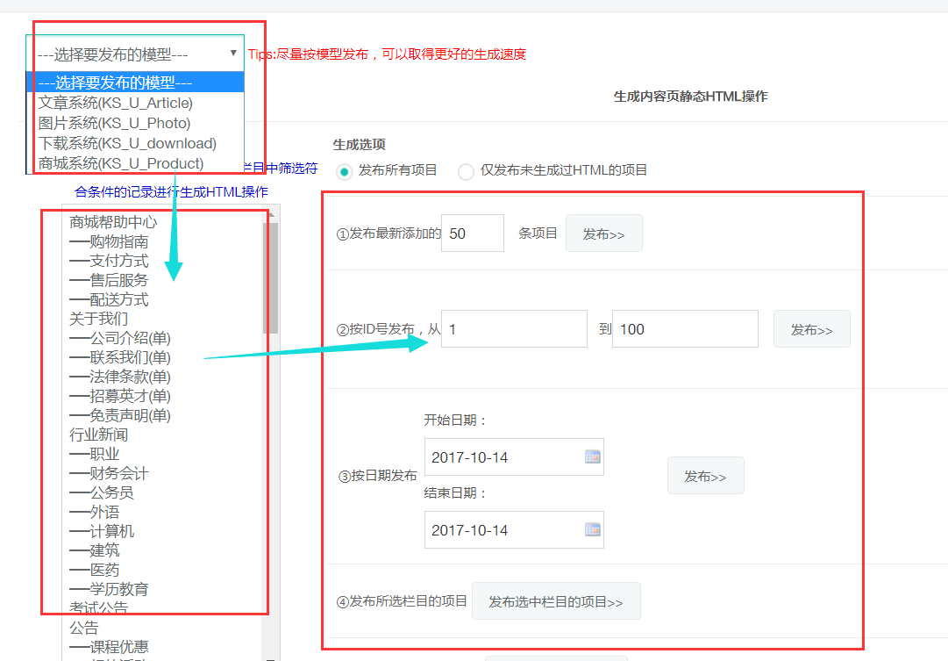Click the starting ID input showing 1
948x661 pixels.
point(513,328)
